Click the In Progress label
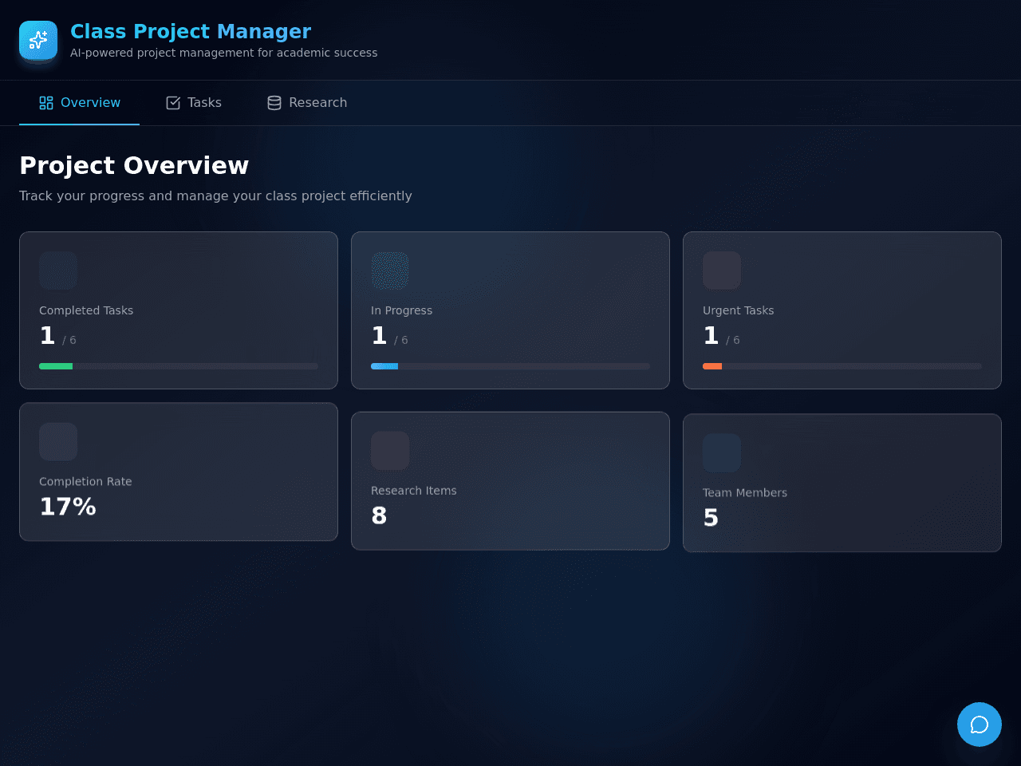 click(x=402, y=310)
